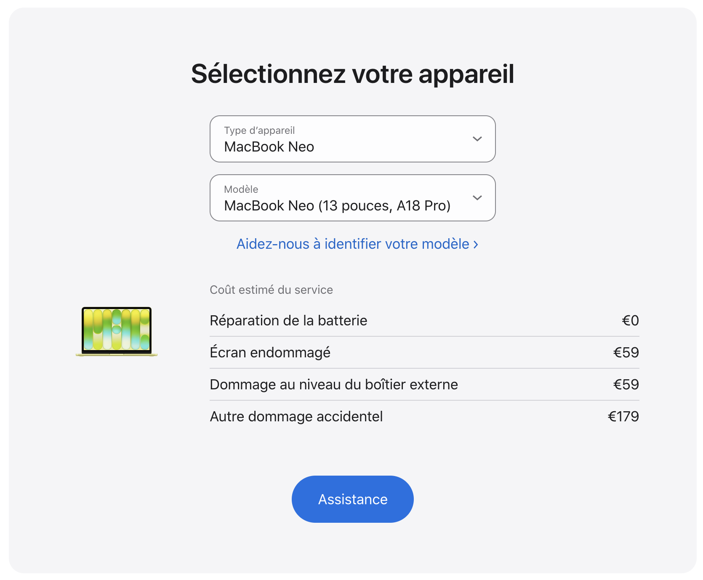
Task: Click the €59 price for Écran endommagé
Action: (626, 353)
